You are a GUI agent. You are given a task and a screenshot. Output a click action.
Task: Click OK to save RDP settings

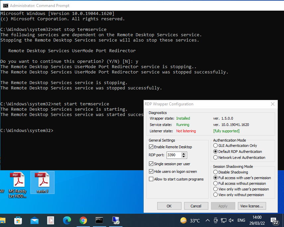coord(169,206)
